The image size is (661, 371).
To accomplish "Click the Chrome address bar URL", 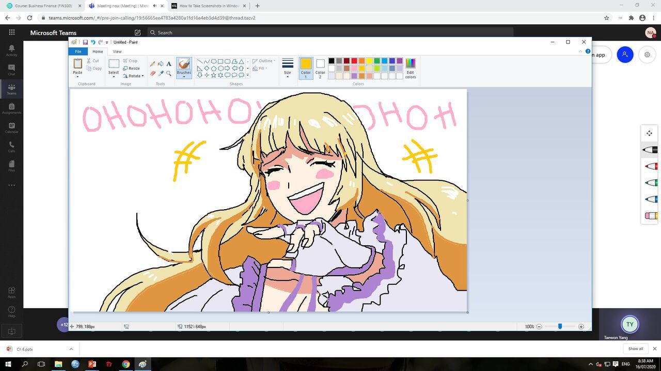I will (x=152, y=18).
